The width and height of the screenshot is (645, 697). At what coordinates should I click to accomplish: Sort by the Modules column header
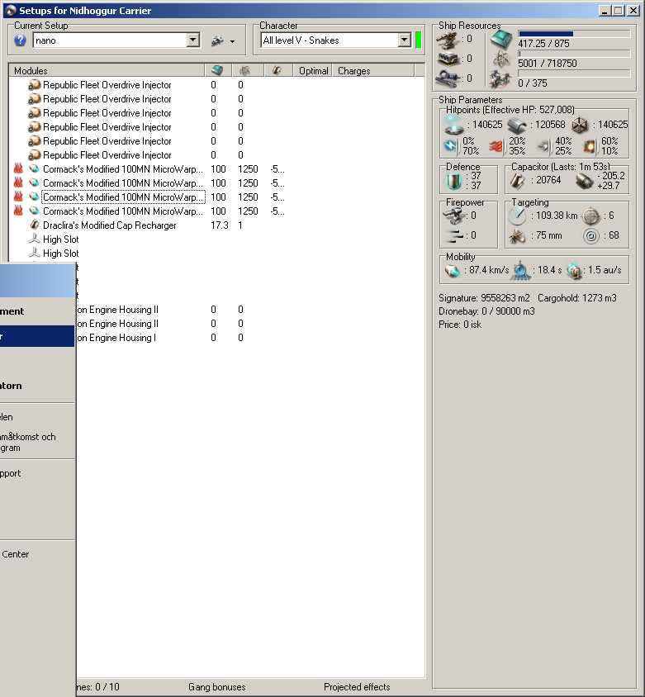(107, 70)
